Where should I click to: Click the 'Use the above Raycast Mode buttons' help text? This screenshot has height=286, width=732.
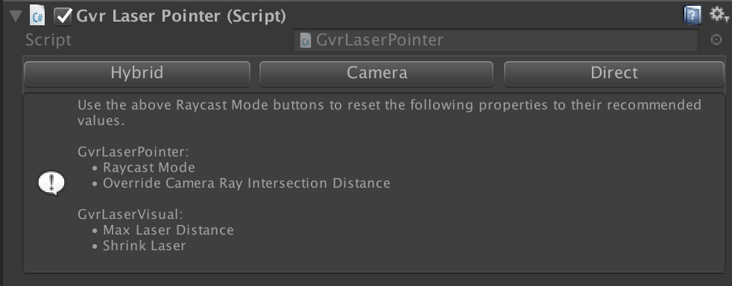[389, 112]
